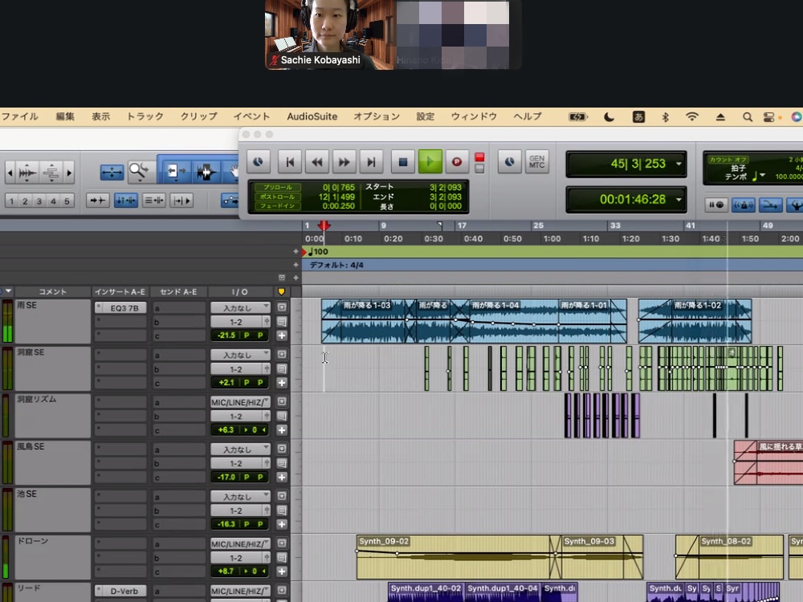Open 風鳥SE input 入力なし dropdown
The image size is (803, 602).
click(x=240, y=449)
